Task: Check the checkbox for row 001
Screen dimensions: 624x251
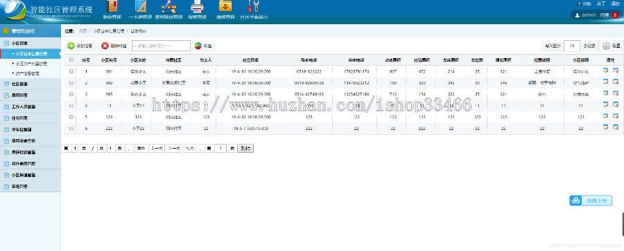Action: pos(71,71)
